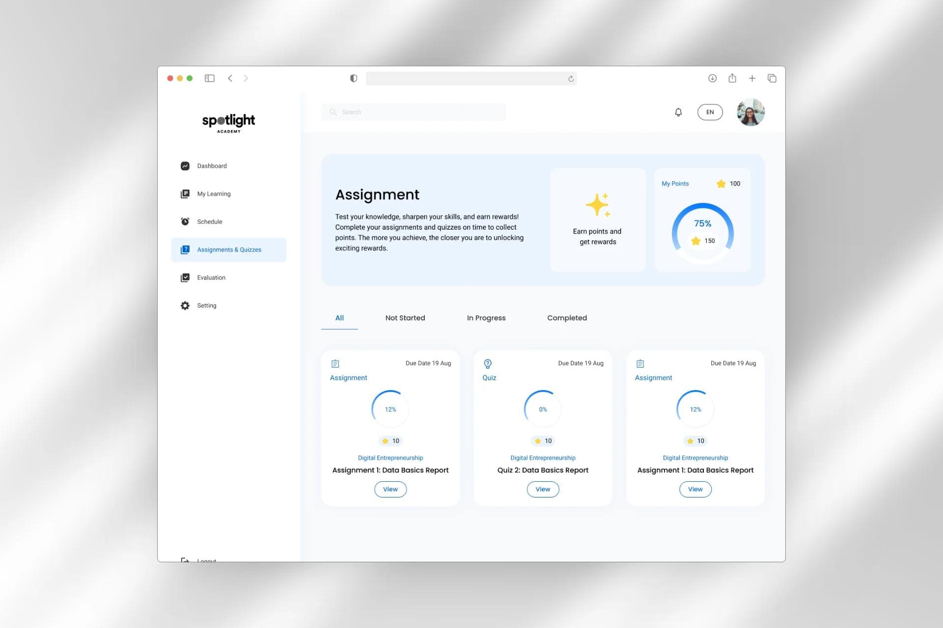The height and width of the screenshot is (628, 943).
Task: Click the privacy shield icon in browser toolbar
Action: (354, 78)
